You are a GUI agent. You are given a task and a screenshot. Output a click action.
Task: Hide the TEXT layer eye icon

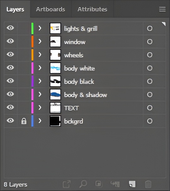point(10,107)
